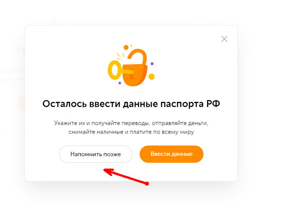Click faded "У в" heading behind dialog
Image resolution: width=283 pixels, height=217 pixels.
pos(20,50)
